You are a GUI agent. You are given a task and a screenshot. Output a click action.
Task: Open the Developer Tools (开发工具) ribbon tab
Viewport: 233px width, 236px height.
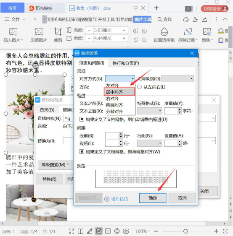[106, 19]
